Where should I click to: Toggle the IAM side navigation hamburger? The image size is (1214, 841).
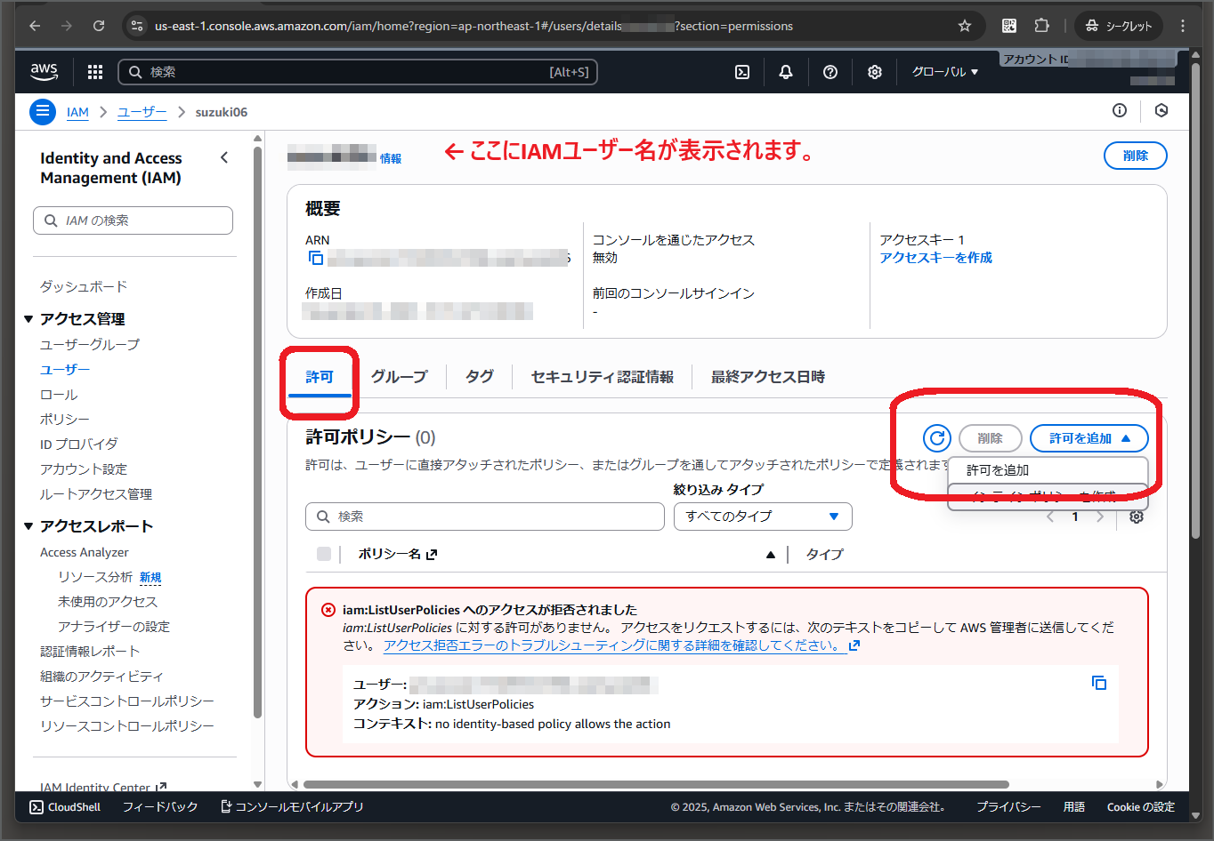43,112
